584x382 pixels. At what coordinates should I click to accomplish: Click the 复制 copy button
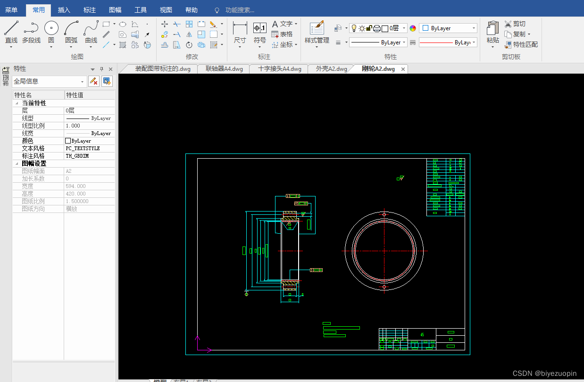click(515, 34)
